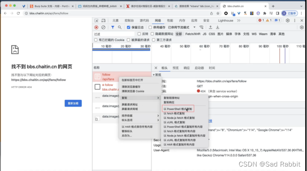Click the blue reload button on error page

tap(73, 103)
